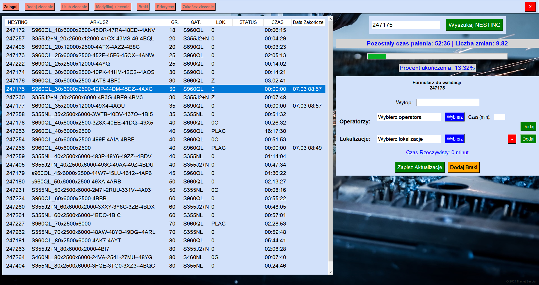Click the Usuń zlecenie button
This screenshot has width=539, height=285.
tap(74, 7)
